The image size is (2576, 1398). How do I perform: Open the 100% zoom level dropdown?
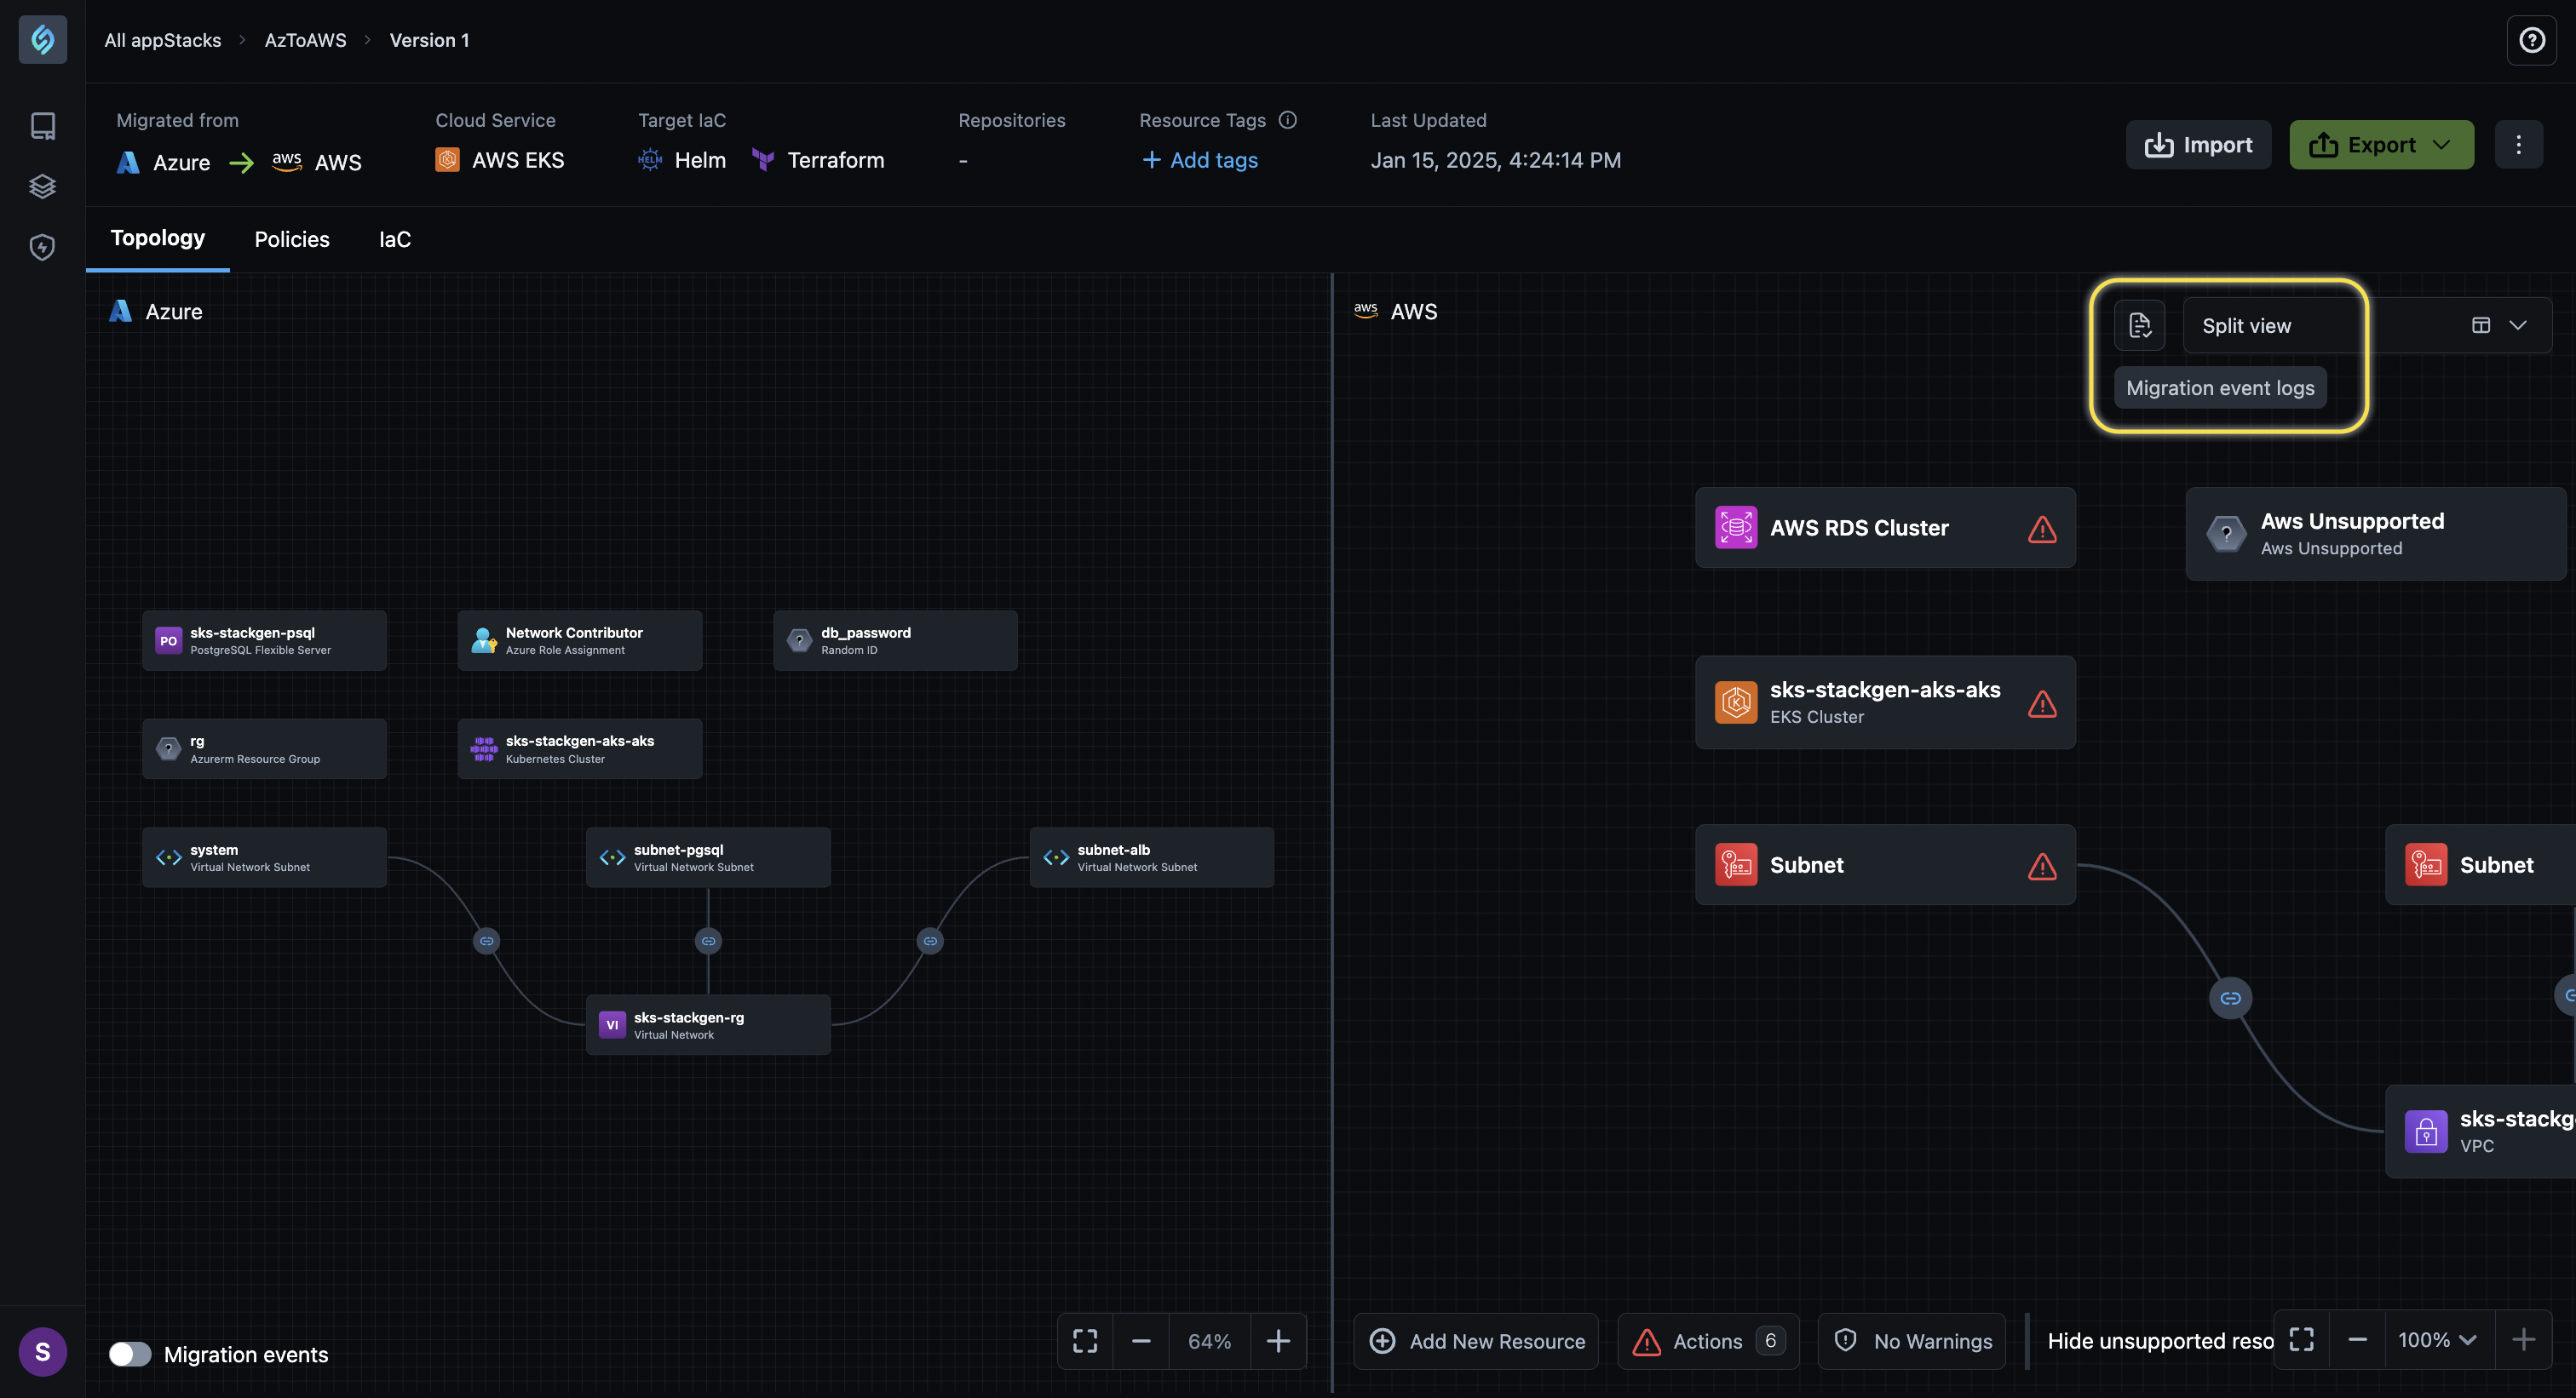[2437, 1340]
